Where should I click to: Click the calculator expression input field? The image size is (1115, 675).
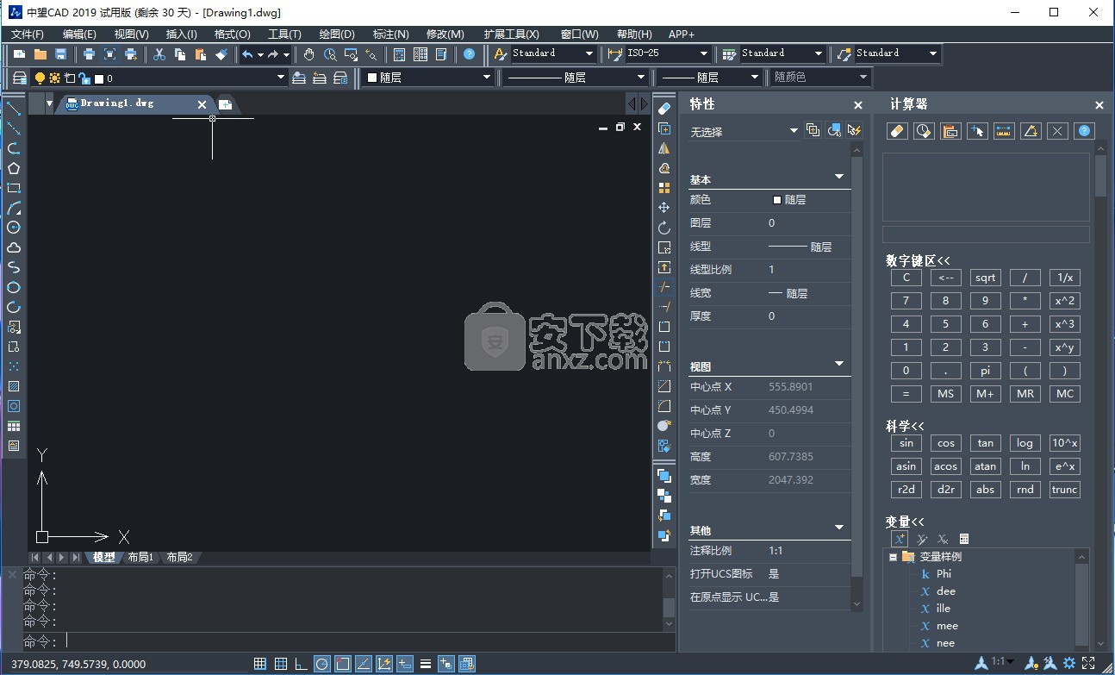[x=986, y=234]
